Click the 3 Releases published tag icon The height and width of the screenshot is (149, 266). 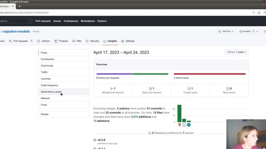(150, 133)
